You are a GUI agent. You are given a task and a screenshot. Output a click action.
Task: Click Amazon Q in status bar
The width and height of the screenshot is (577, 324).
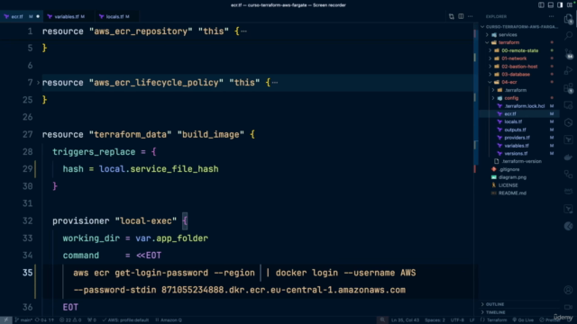169,320
